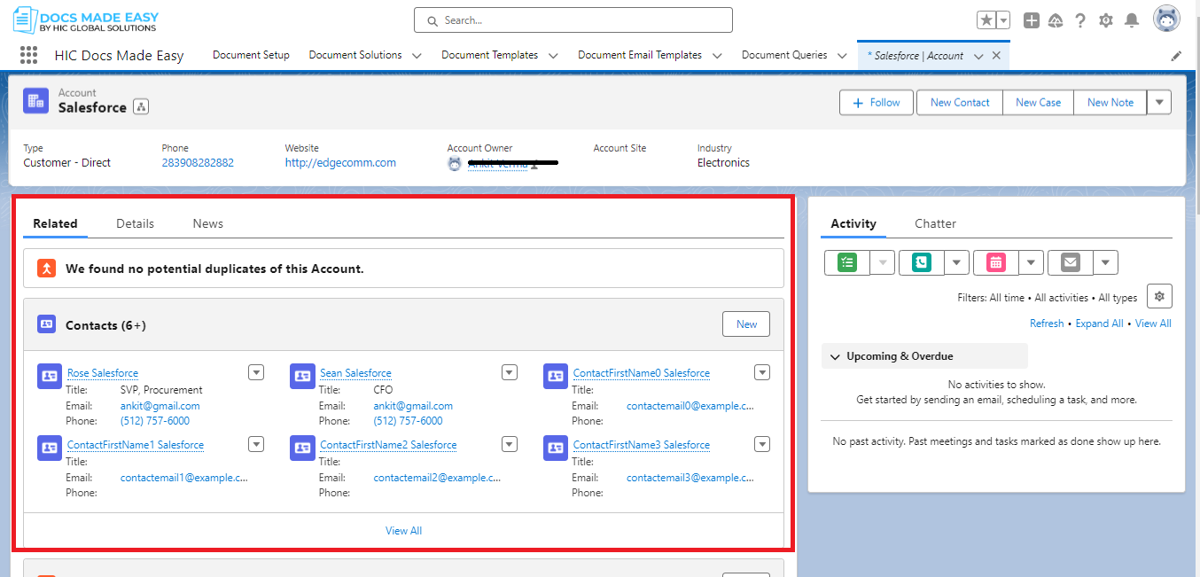Open more account actions dropdown
This screenshot has width=1200, height=577.
(x=1159, y=102)
